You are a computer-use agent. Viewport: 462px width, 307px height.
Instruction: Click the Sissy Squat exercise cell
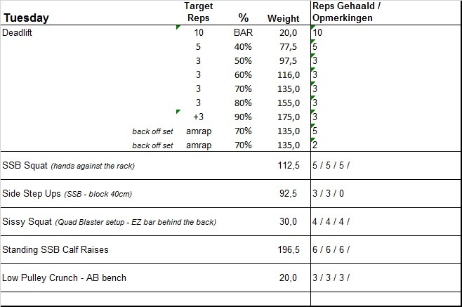click(109, 221)
